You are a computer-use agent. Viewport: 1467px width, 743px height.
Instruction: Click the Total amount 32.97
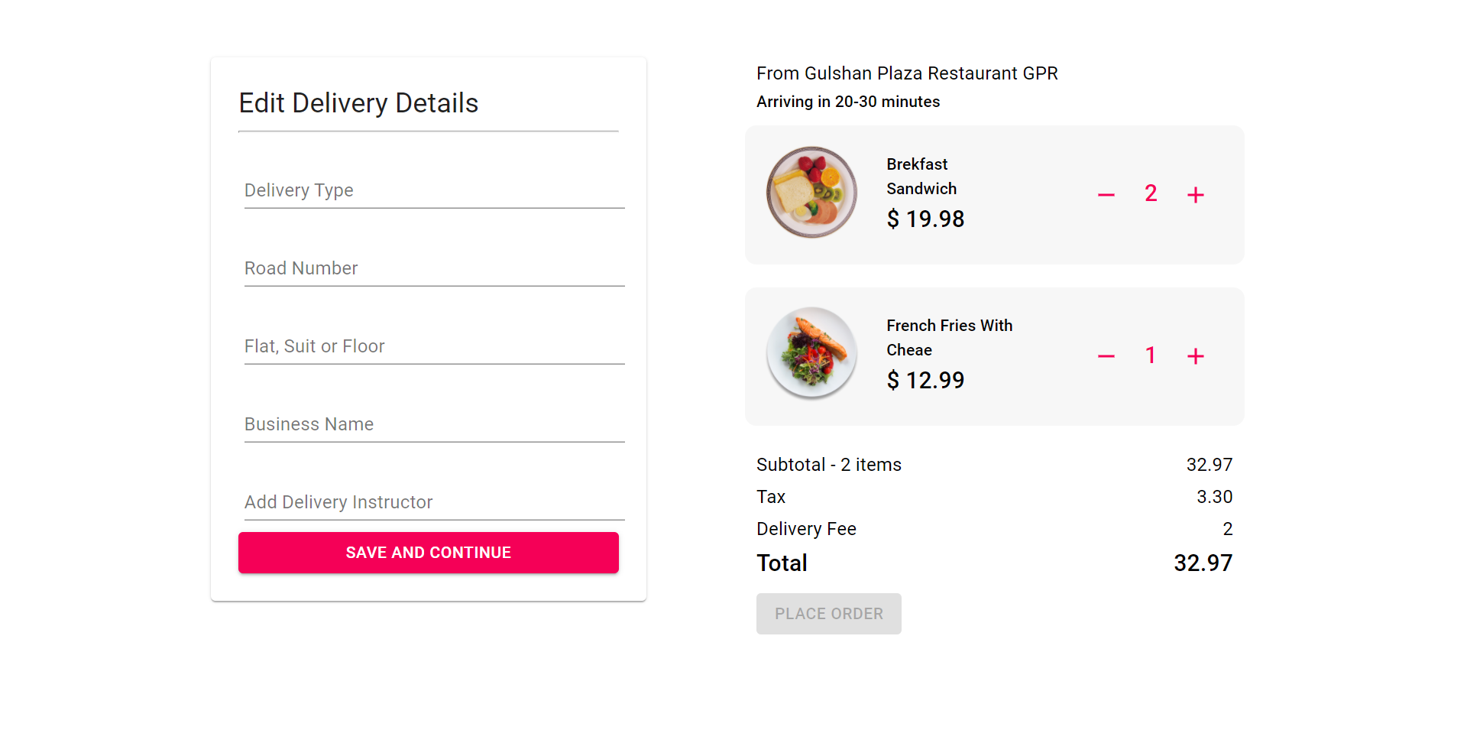pos(1203,563)
